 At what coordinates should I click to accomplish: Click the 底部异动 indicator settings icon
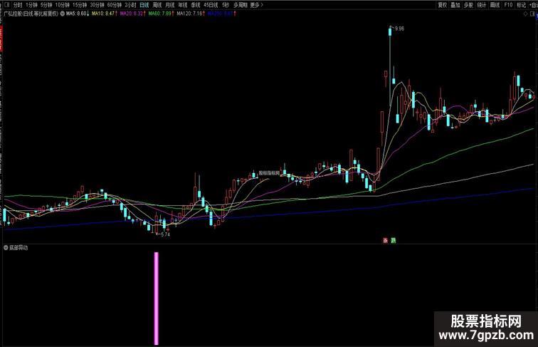pos(6,248)
